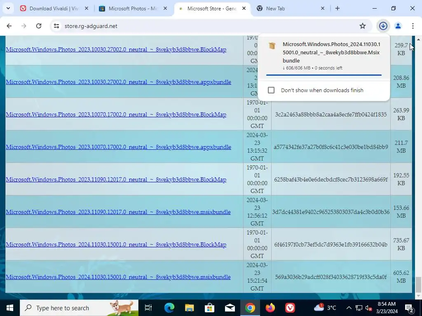Click the address bar URL store.rg-adguard.net
The width and height of the screenshot is (422, 316).
91,26
